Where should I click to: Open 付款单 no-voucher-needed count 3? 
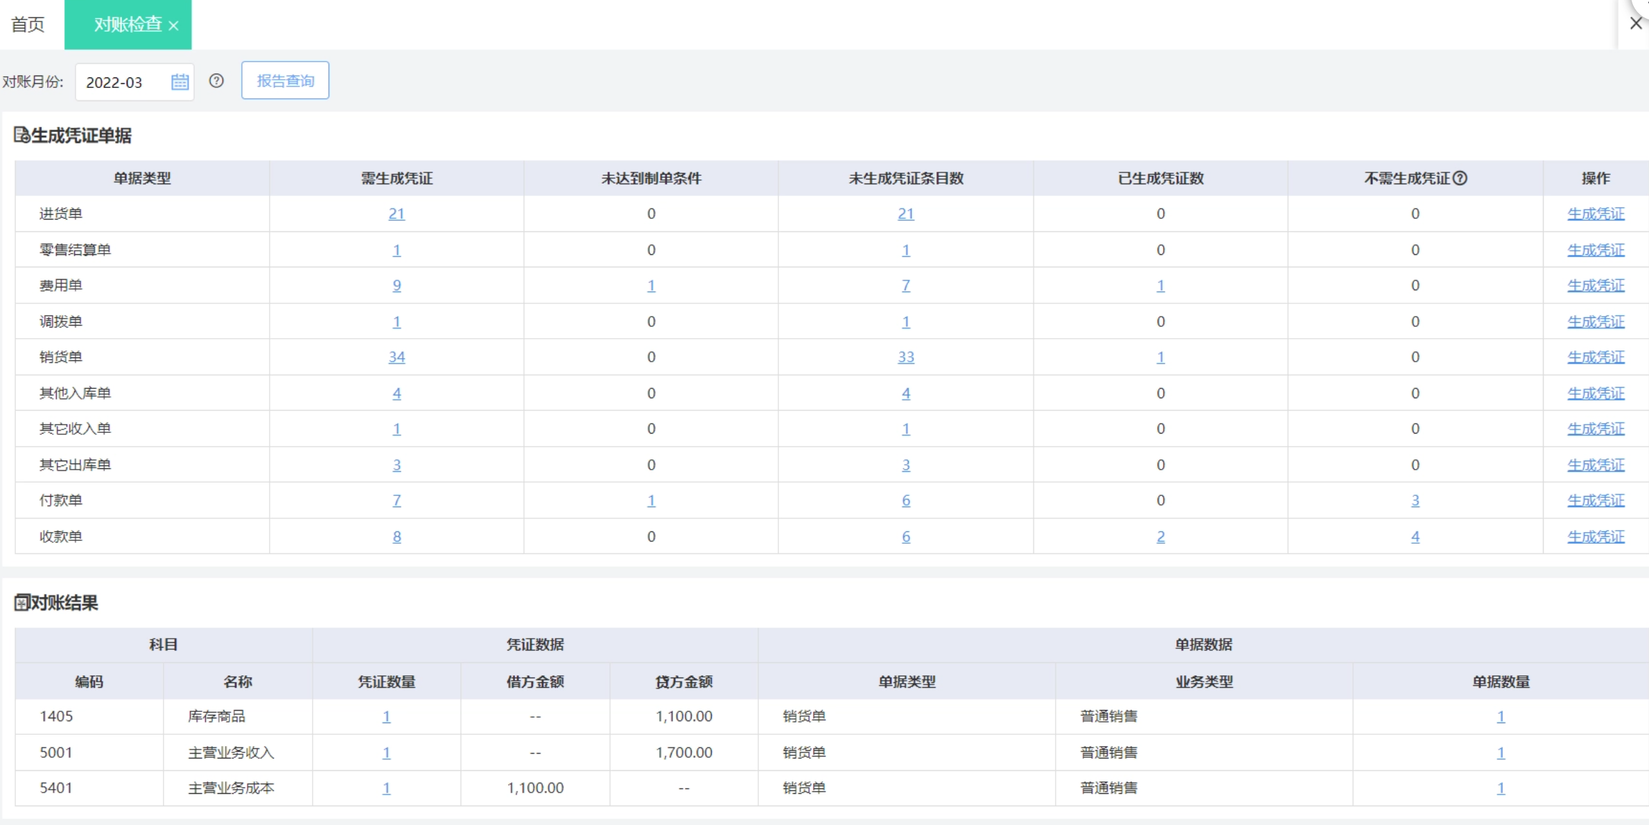1415,501
